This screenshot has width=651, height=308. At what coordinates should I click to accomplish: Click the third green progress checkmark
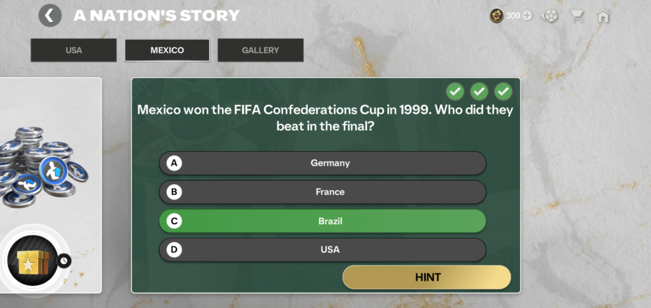coord(504,91)
